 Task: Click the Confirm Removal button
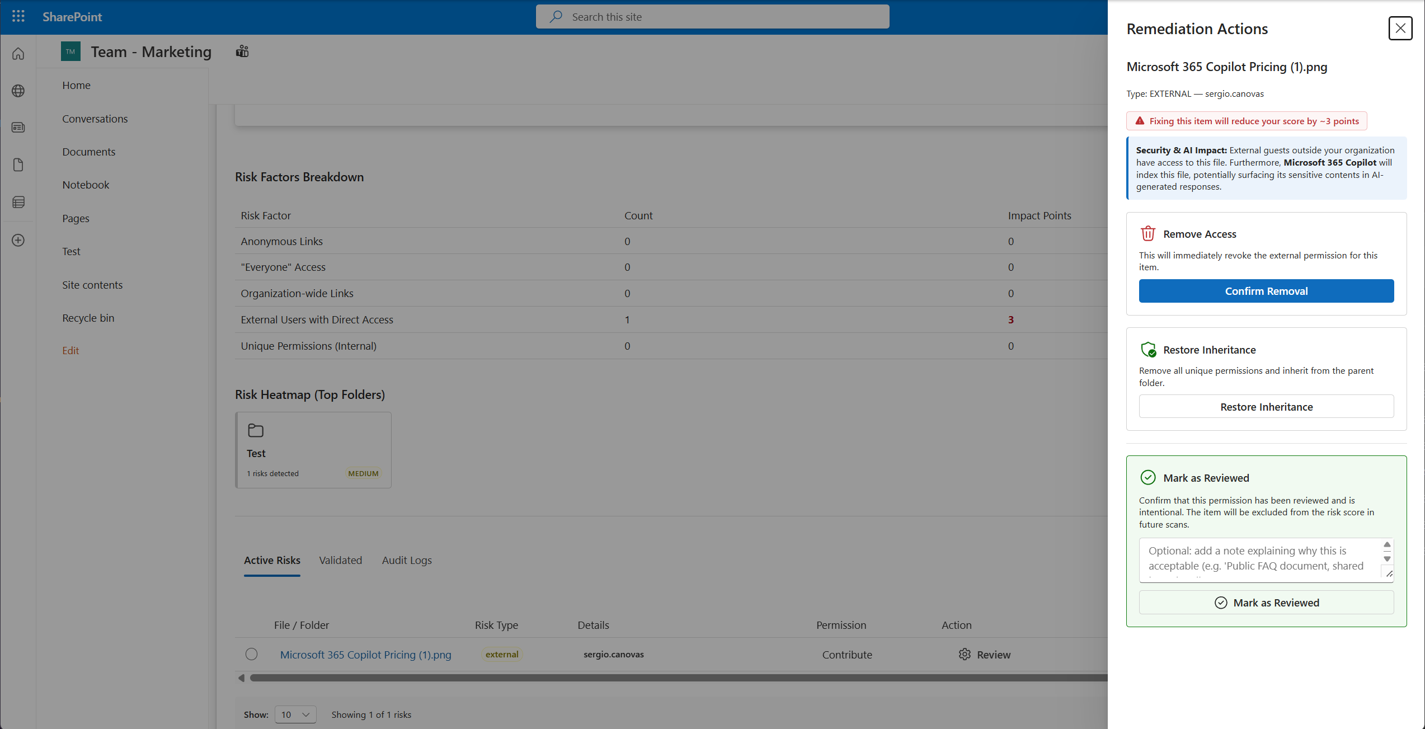(x=1266, y=291)
